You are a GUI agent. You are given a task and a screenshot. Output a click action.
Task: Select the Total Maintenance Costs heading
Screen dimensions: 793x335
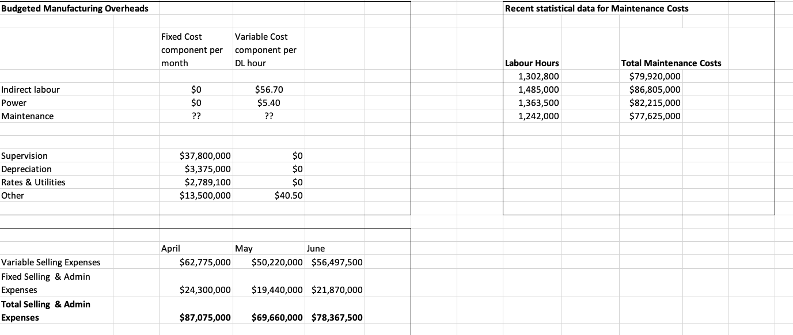point(670,63)
